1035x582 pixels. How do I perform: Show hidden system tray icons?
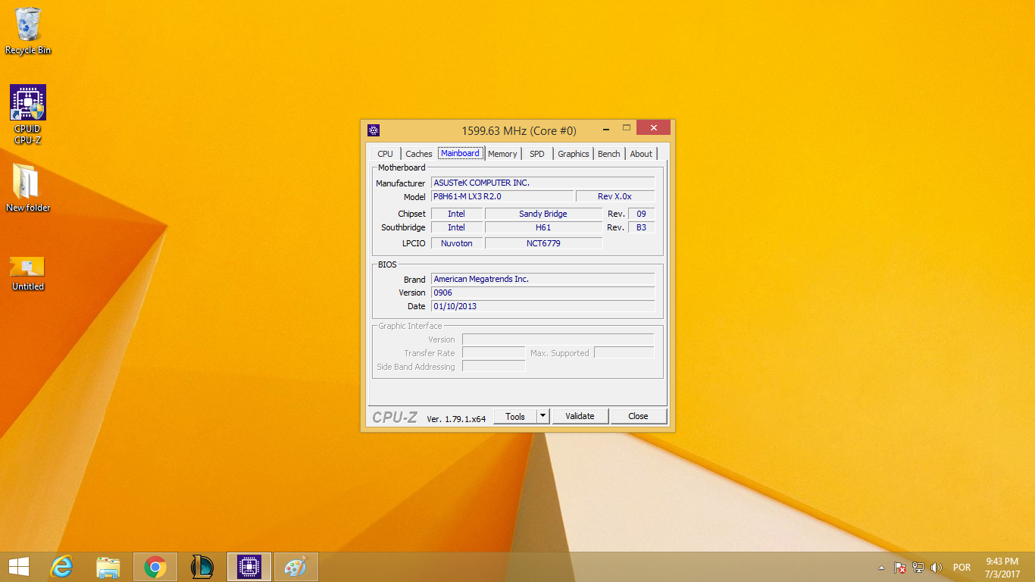[x=881, y=568]
